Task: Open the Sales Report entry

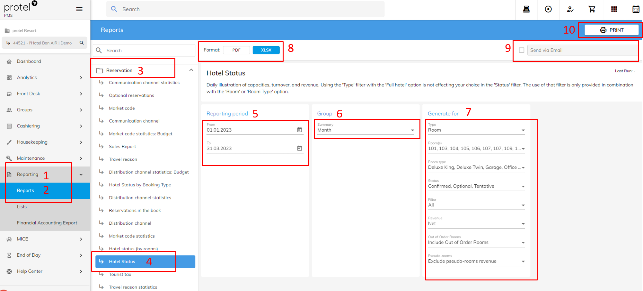Action: click(122, 147)
